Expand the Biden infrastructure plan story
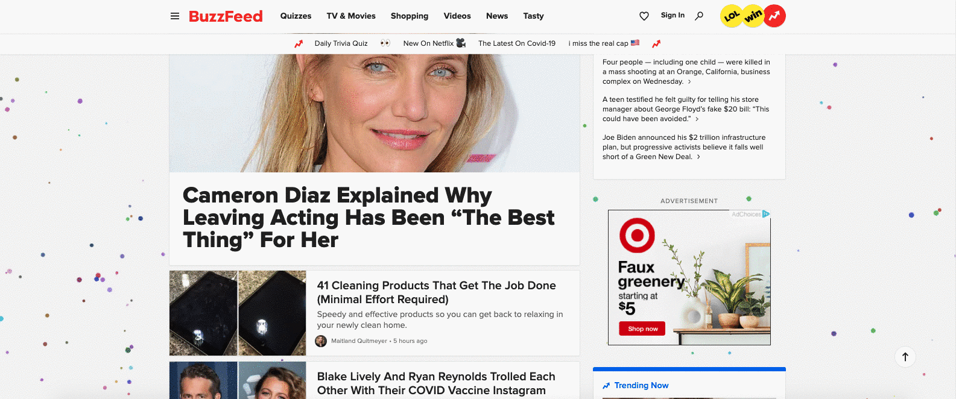Viewport: 956px width, 399px height. tap(683, 147)
